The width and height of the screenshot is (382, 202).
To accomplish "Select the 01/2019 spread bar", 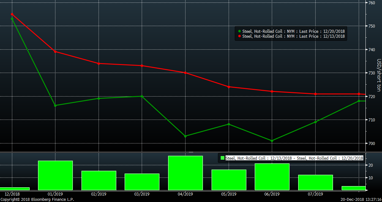I will (55, 175).
